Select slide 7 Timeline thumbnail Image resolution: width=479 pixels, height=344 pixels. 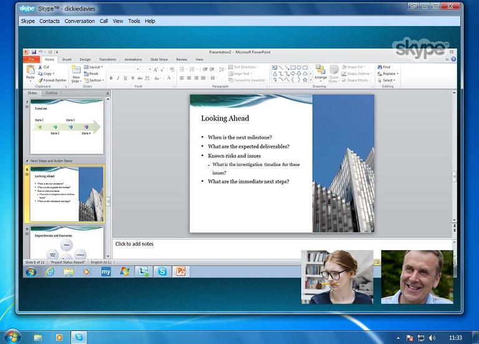pos(67,126)
